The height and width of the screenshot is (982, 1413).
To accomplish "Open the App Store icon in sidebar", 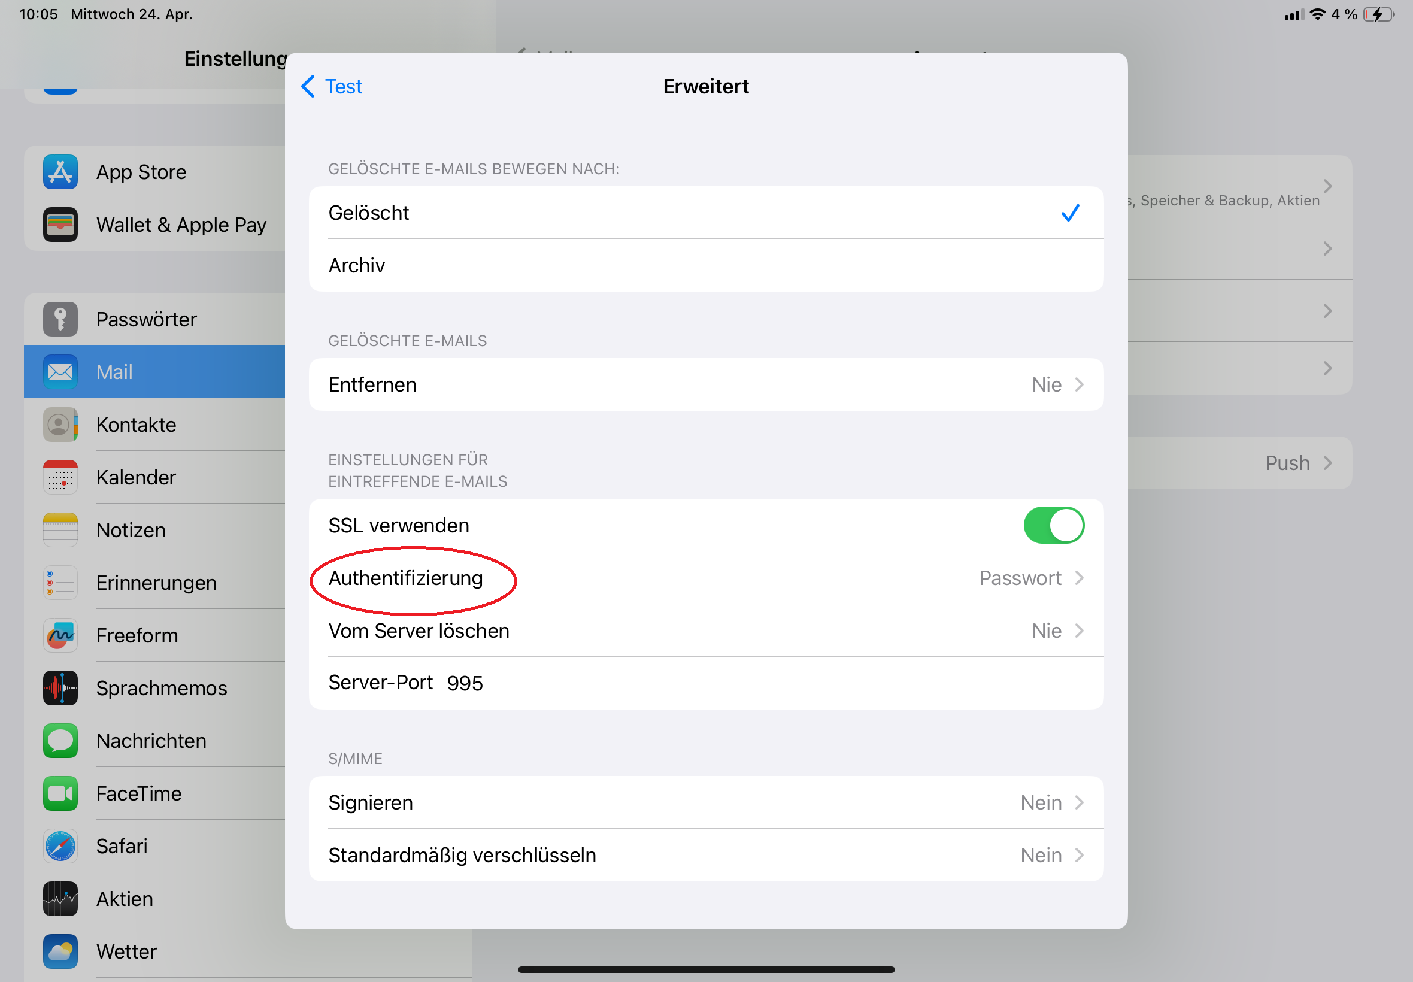I will tap(60, 172).
